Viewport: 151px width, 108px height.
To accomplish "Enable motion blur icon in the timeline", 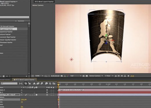I will 42,83.
